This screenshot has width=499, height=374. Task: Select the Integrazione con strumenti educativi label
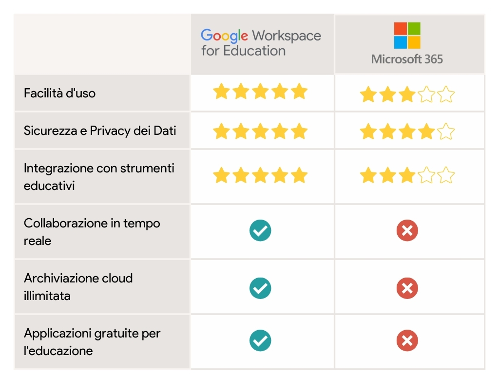(99, 177)
